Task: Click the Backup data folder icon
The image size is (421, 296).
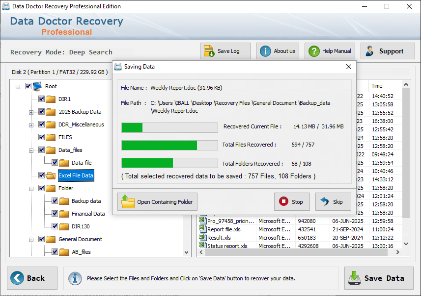Action: coord(64,201)
